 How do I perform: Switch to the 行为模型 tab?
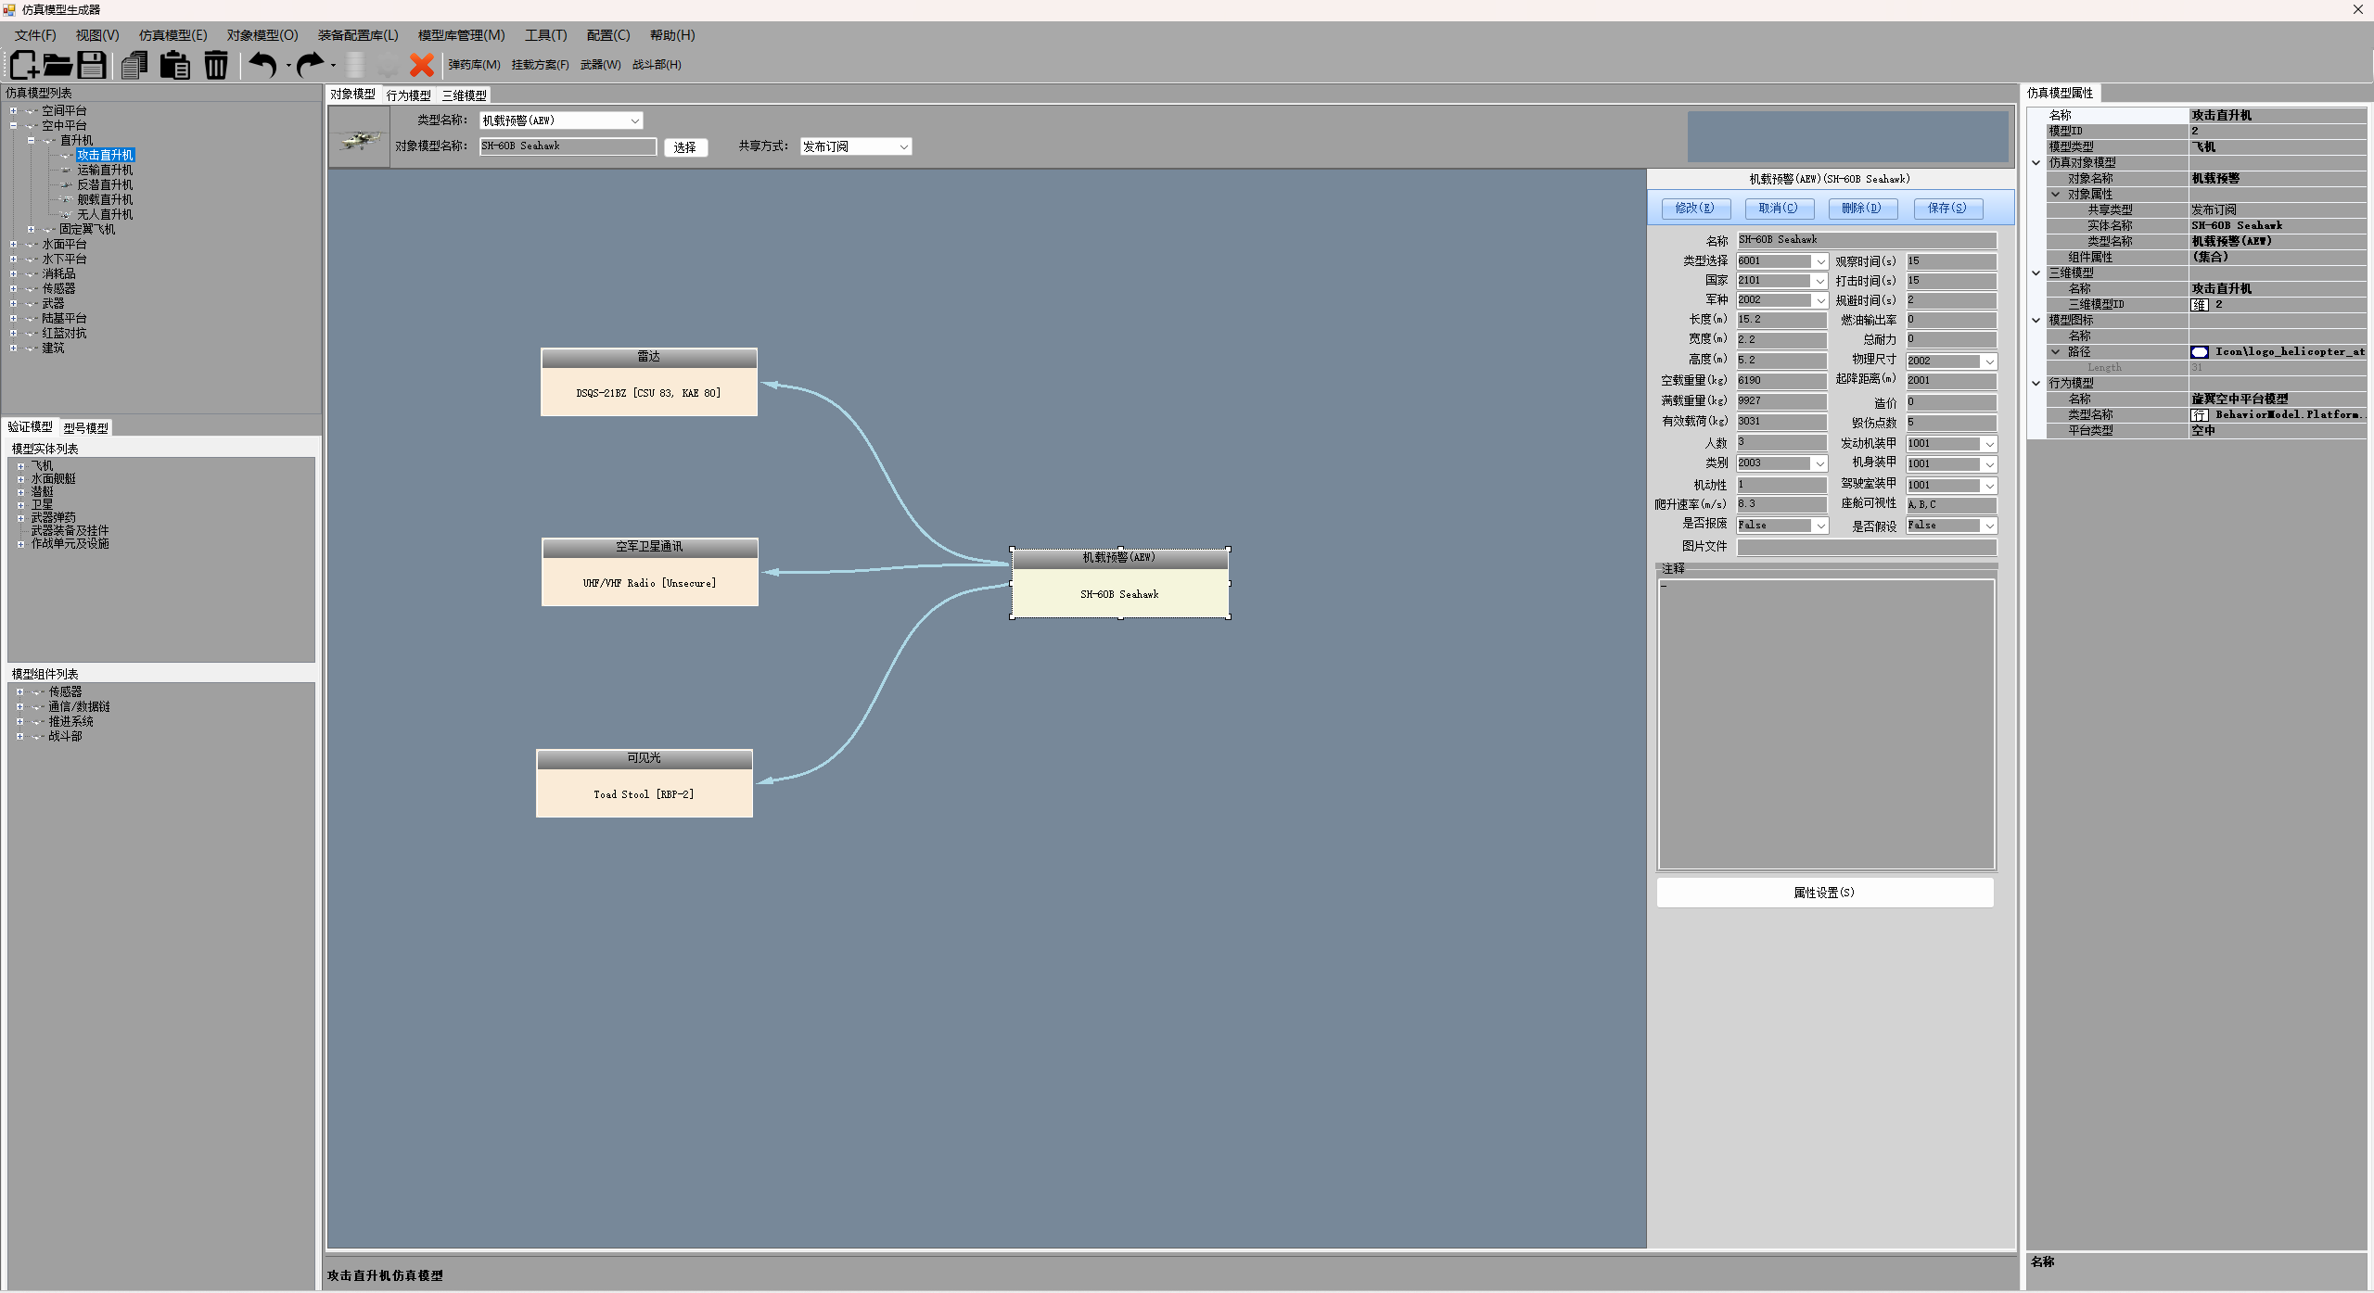pyautogui.click(x=409, y=95)
